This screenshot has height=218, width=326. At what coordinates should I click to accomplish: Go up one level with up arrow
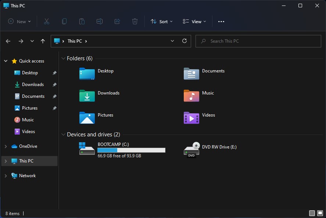[x=43, y=41]
